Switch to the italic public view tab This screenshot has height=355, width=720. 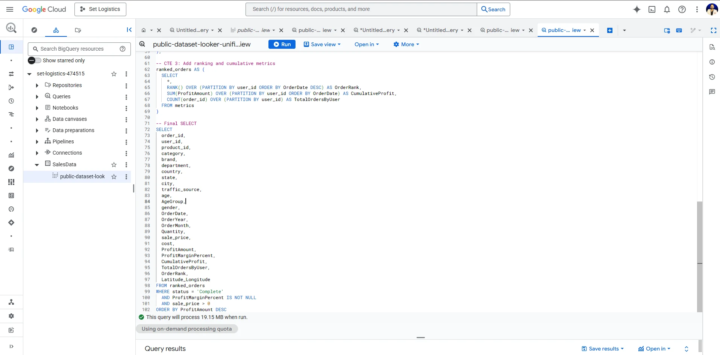coord(253,30)
